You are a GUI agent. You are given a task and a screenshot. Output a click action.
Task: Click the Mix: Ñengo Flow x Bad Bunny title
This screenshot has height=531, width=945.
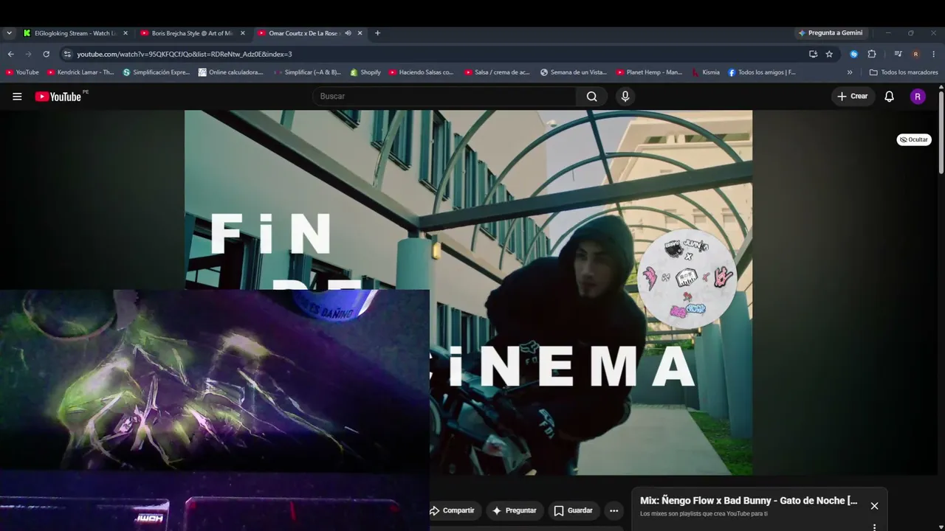[749, 501]
